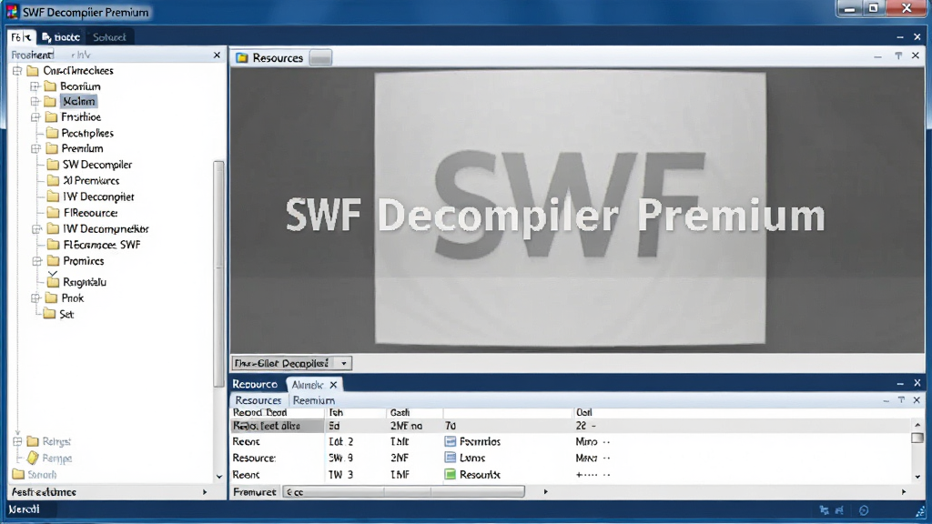The width and height of the screenshot is (932, 524).
Task: Pin the Resources preview panel
Action: (x=898, y=55)
